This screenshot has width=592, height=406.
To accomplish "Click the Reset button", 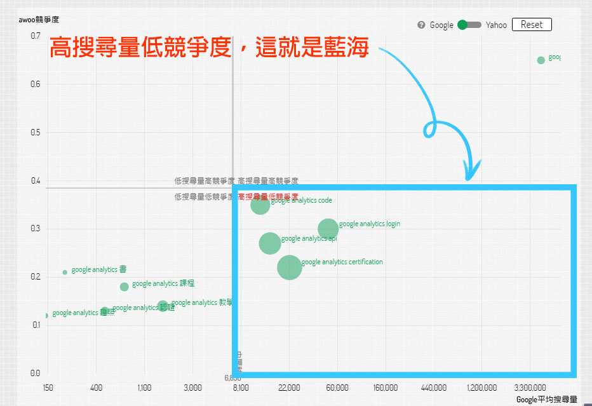I will point(532,25).
